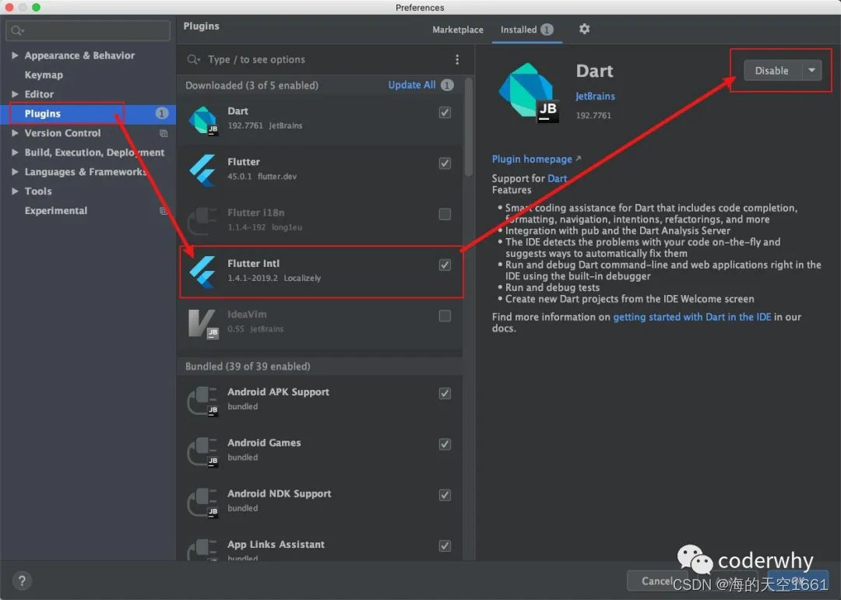
Task: Uncheck Android APK Support checkbox
Action: pos(445,393)
